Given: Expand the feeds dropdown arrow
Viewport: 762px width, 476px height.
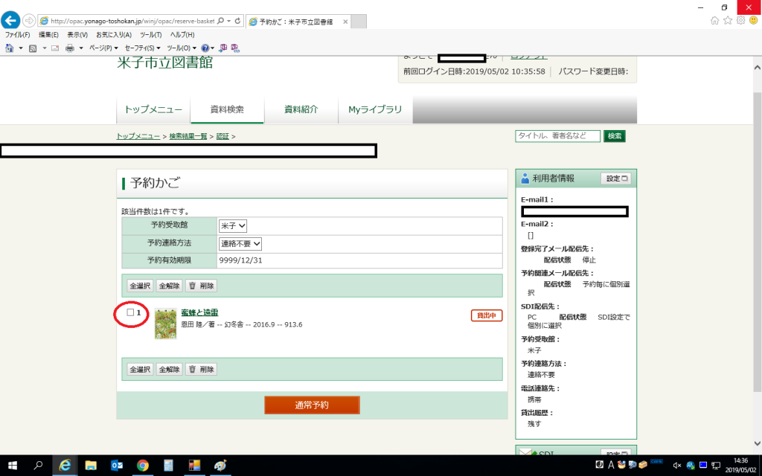Looking at the screenshot, I should [44, 48].
